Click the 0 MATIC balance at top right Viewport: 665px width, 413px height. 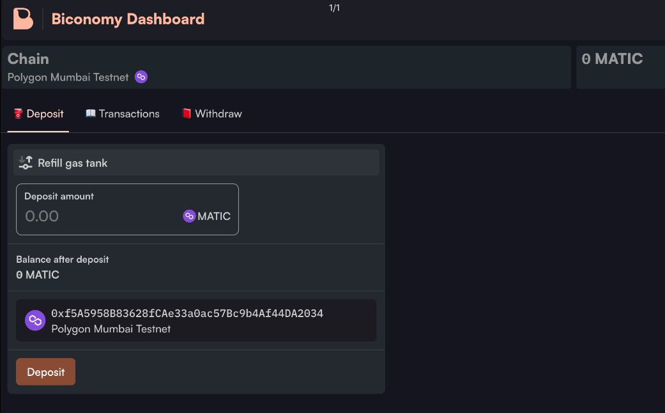click(x=612, y=59)
